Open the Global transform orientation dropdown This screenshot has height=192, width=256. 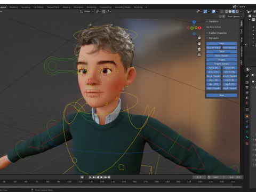click(87, 12)
